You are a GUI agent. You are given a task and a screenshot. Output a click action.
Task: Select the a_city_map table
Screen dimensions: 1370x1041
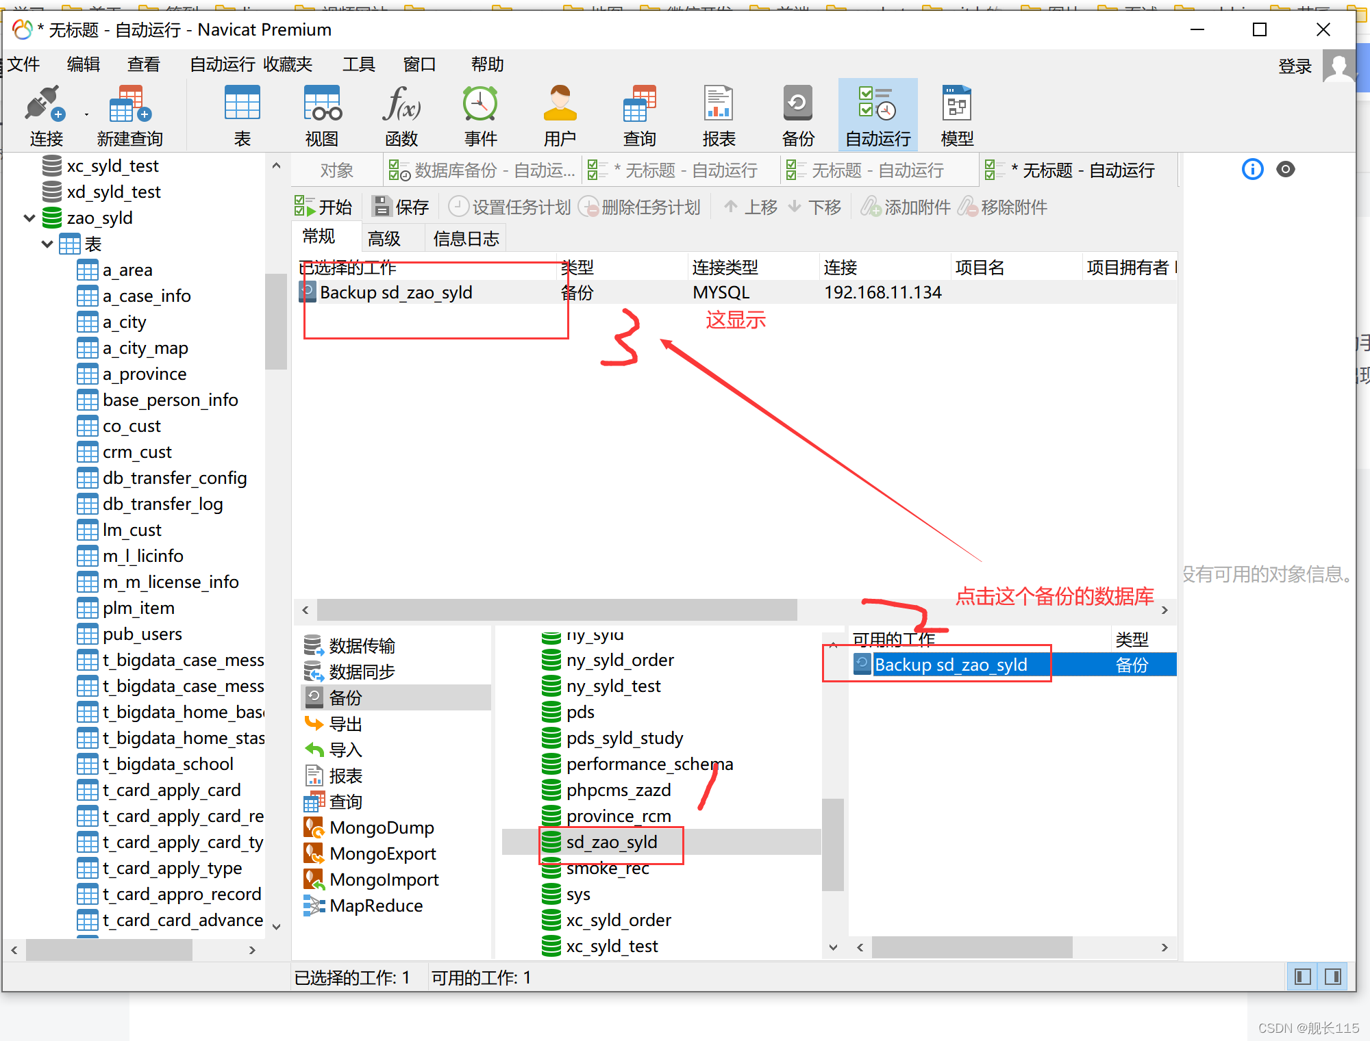(145, 348)
